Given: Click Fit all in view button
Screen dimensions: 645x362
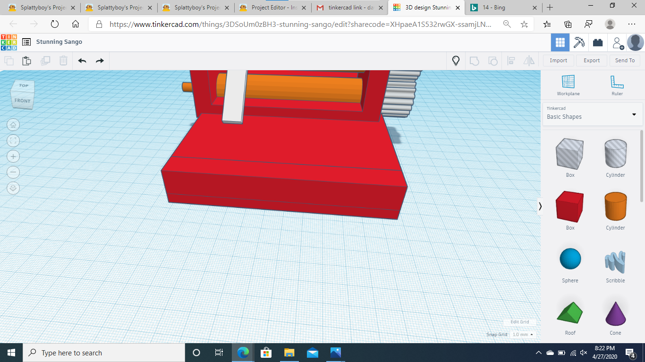Looking at the screenshot, I should (x=13, y=140).
